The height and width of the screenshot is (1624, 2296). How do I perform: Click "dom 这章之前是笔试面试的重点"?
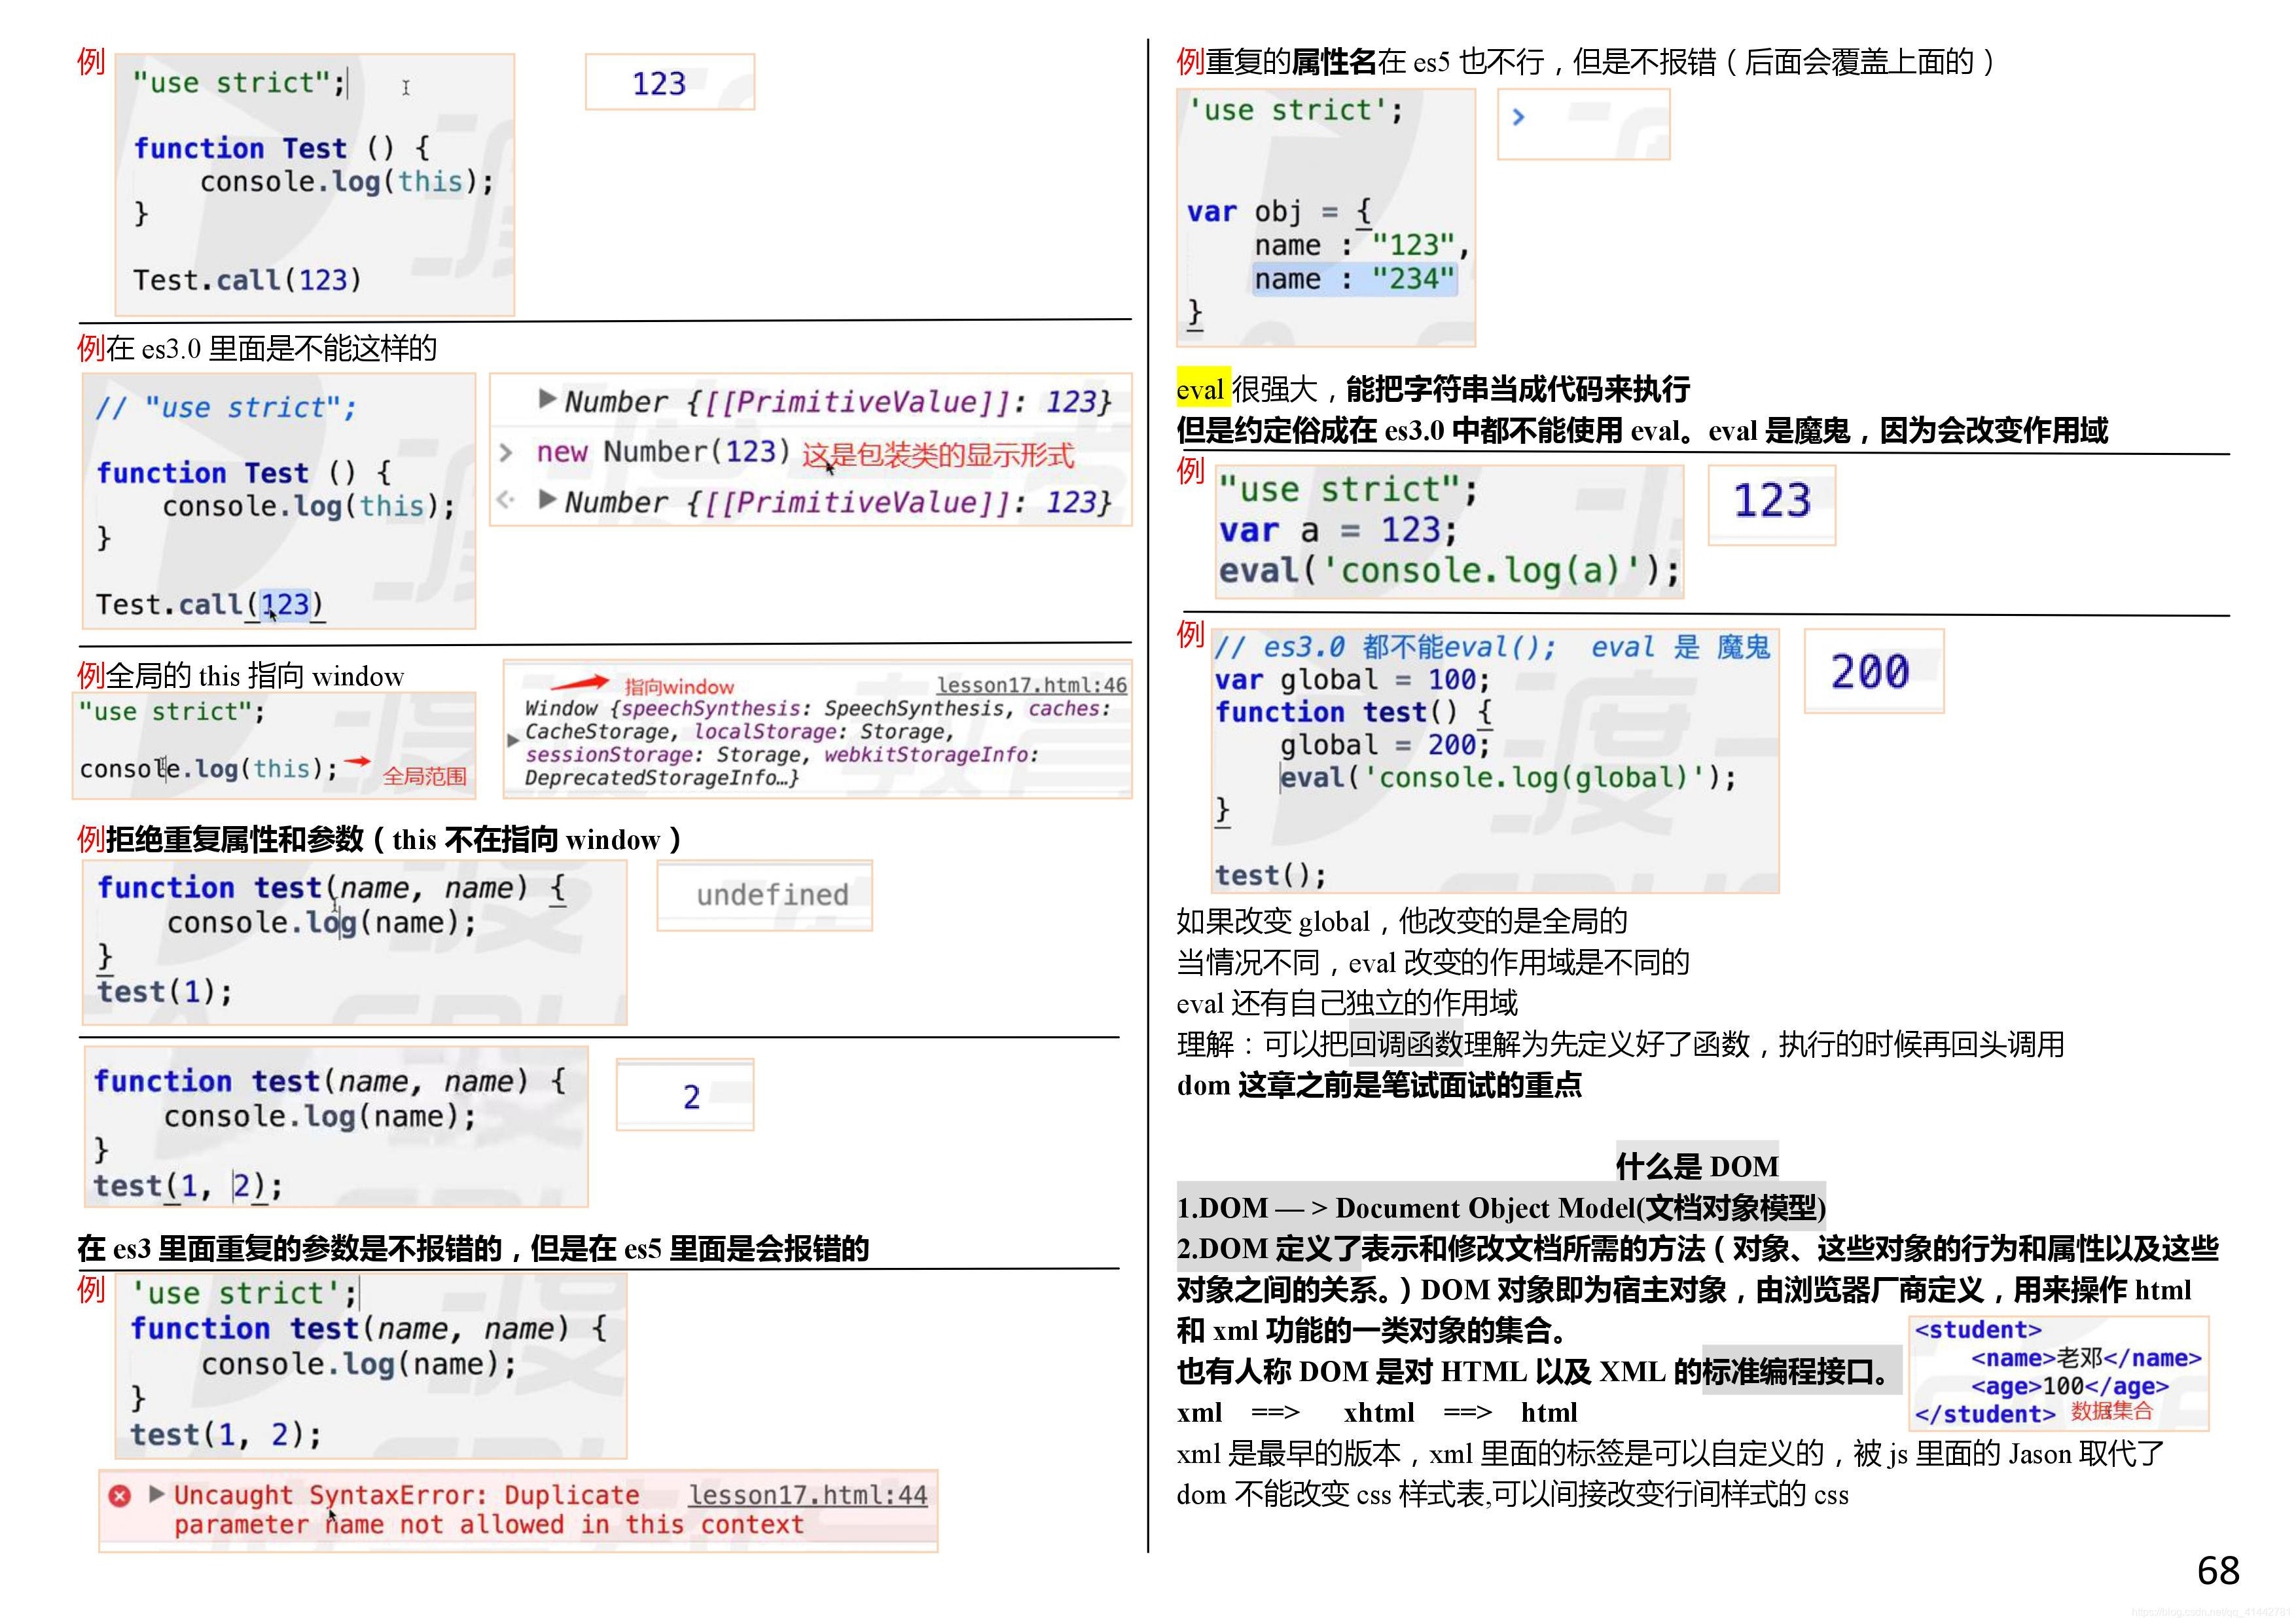point(1379,1085)
